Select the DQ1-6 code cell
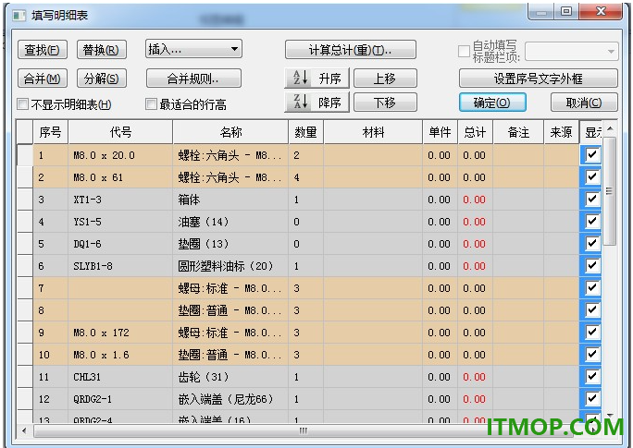 coord(120,244)
